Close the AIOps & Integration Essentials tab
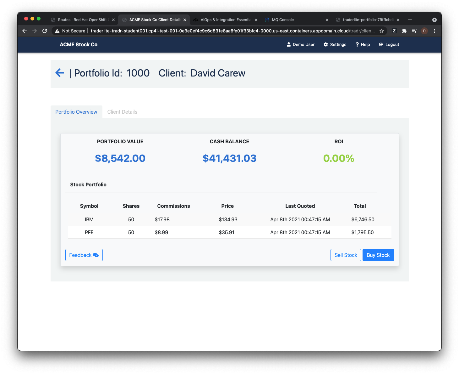The image size is (459, 374). click(x=256, y=20)
